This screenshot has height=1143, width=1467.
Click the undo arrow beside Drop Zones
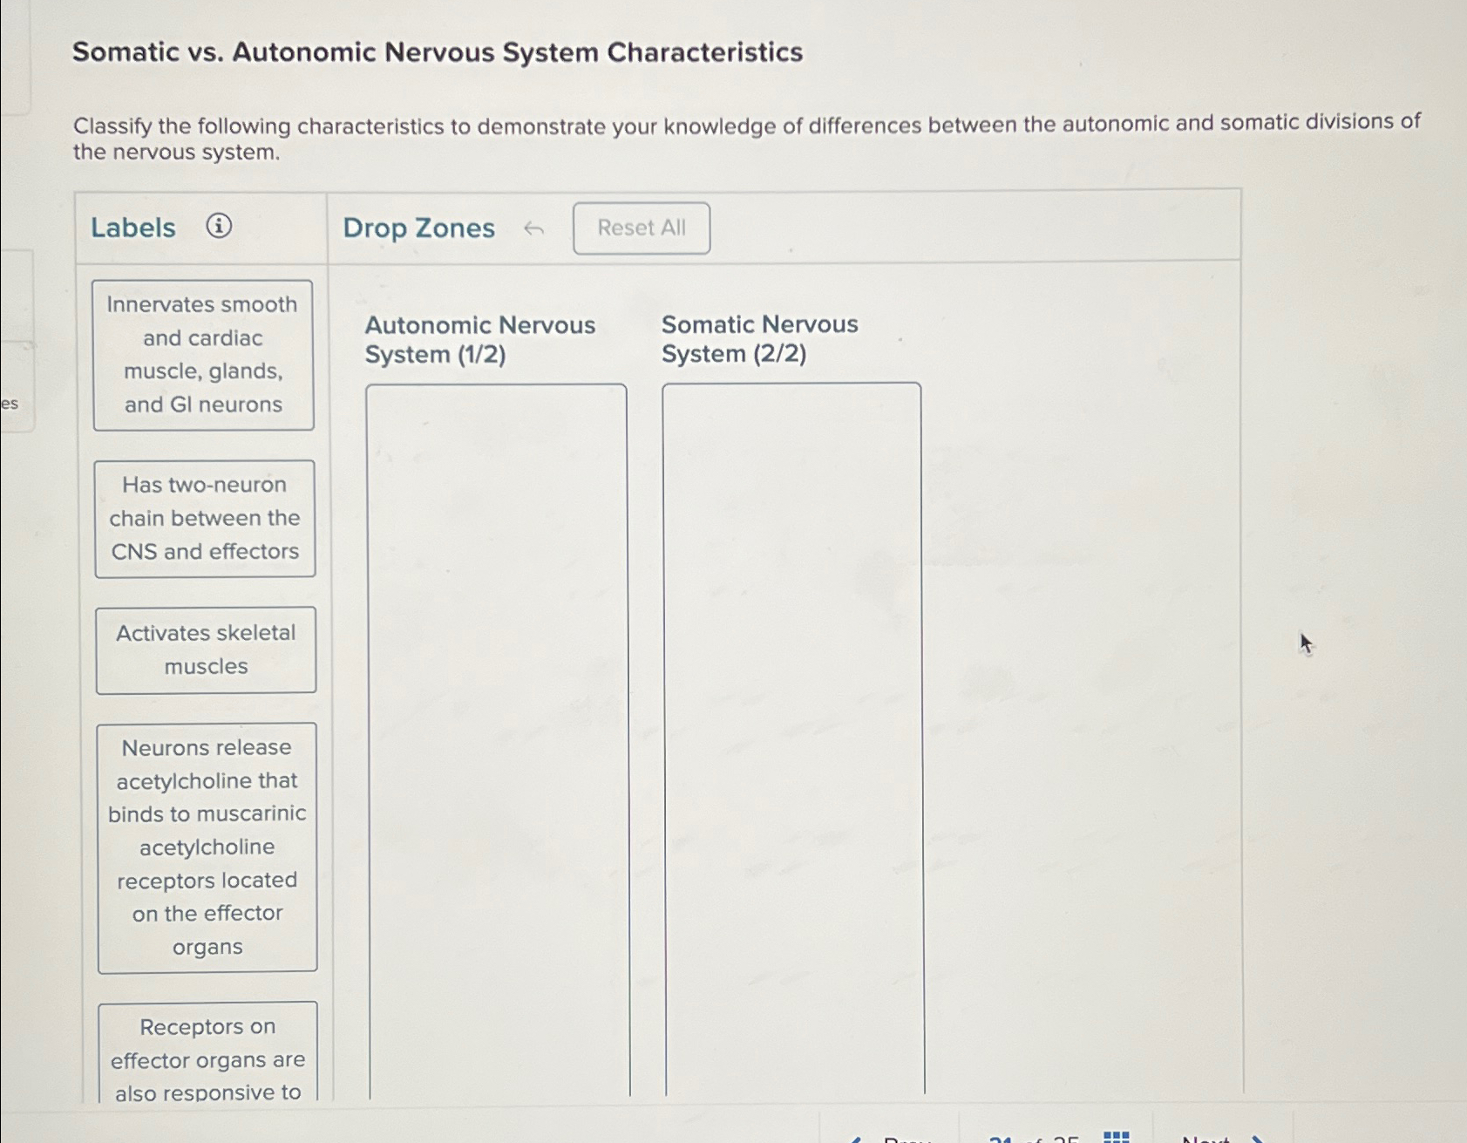(x=534, y=228)
